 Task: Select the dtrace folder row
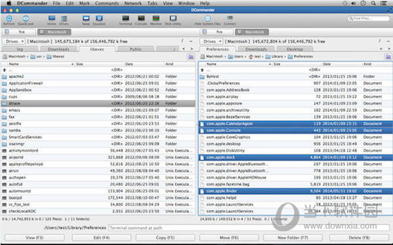click(98, 104)
